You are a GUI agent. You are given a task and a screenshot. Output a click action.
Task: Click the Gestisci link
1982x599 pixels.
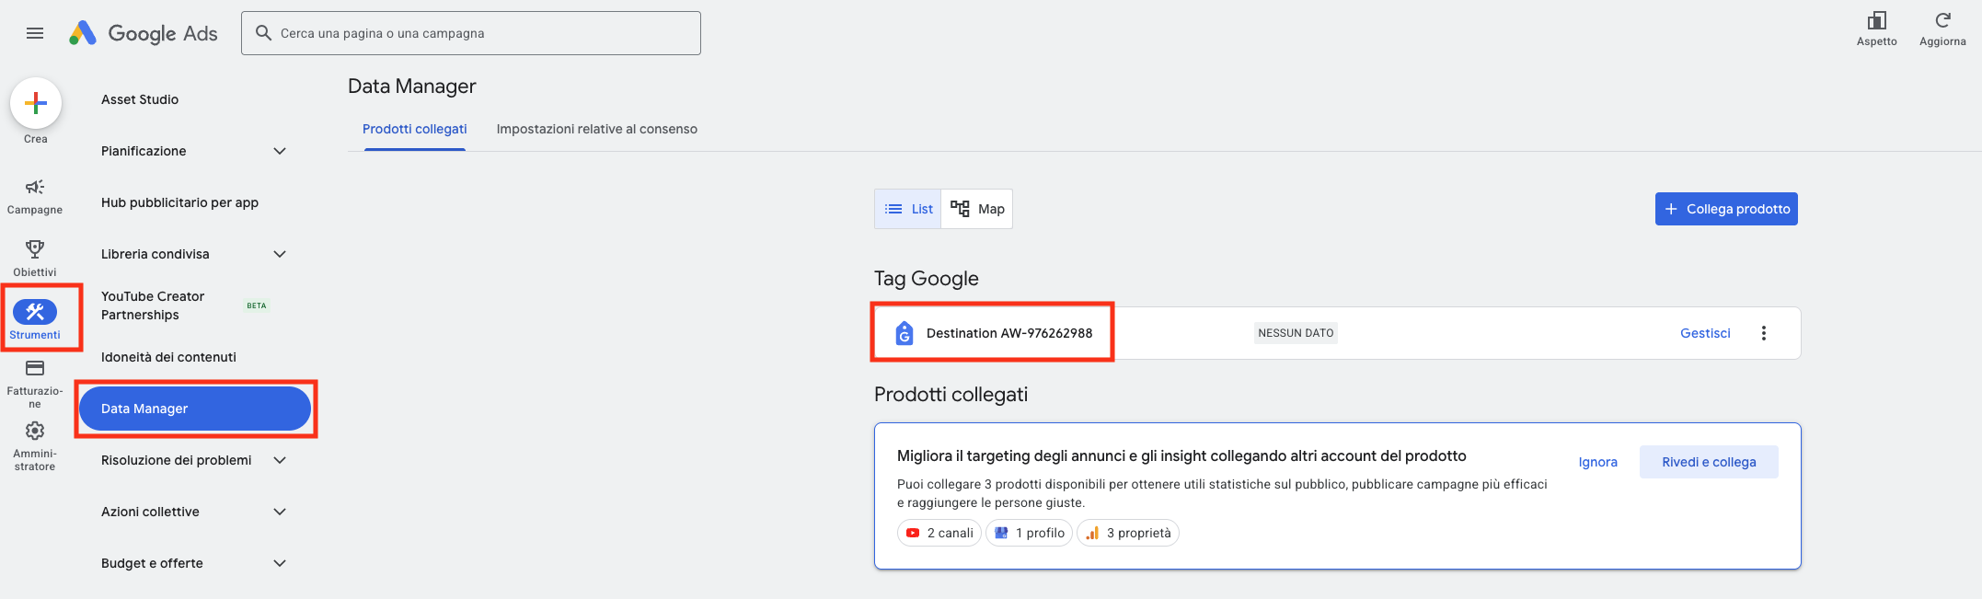point(1705,333)
